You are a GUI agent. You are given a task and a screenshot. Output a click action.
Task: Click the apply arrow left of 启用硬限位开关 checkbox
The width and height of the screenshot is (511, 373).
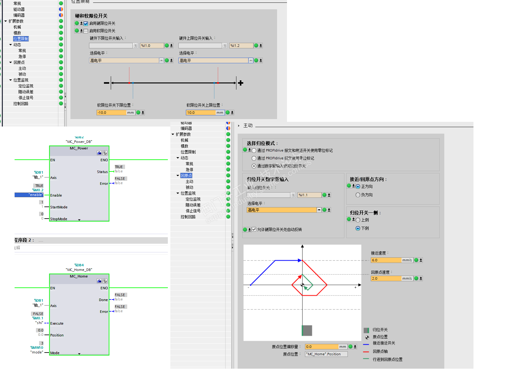coord(81,23)
